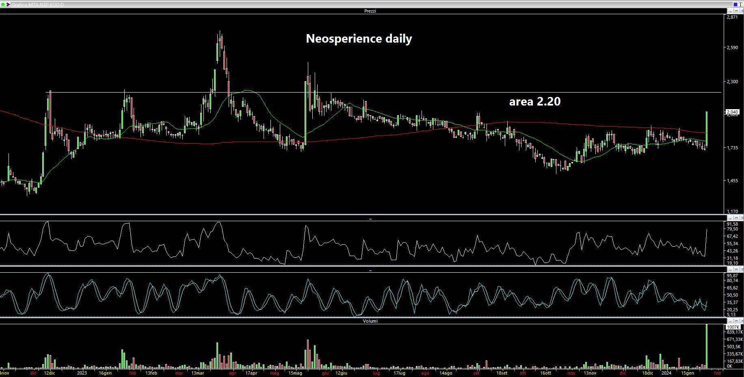The image size is (744, 377).
Task: Click the Volumi panel header label
Action: [370, 321]
